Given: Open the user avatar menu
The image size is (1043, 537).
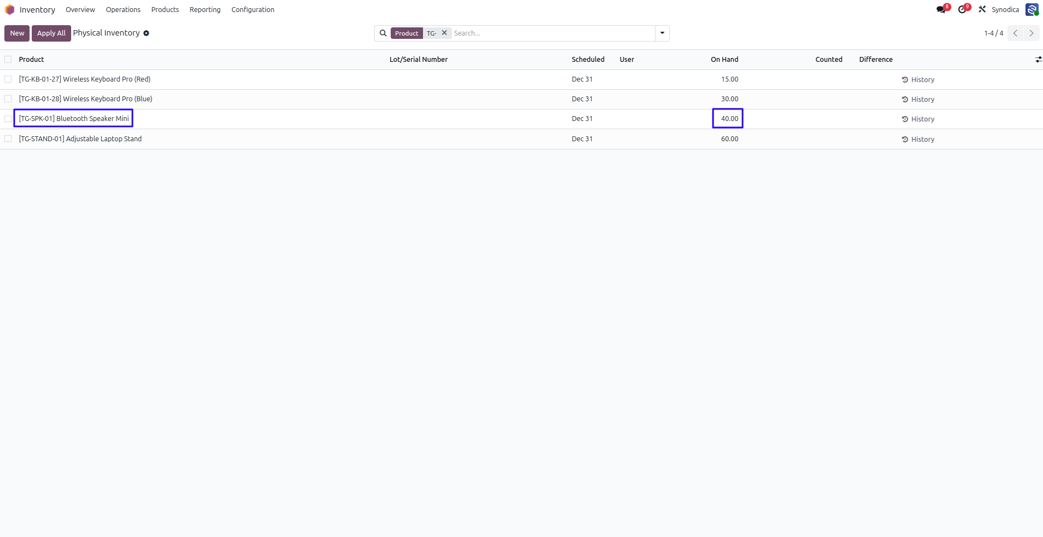Looking at the screenshot, I should [x=1032, y=9].
